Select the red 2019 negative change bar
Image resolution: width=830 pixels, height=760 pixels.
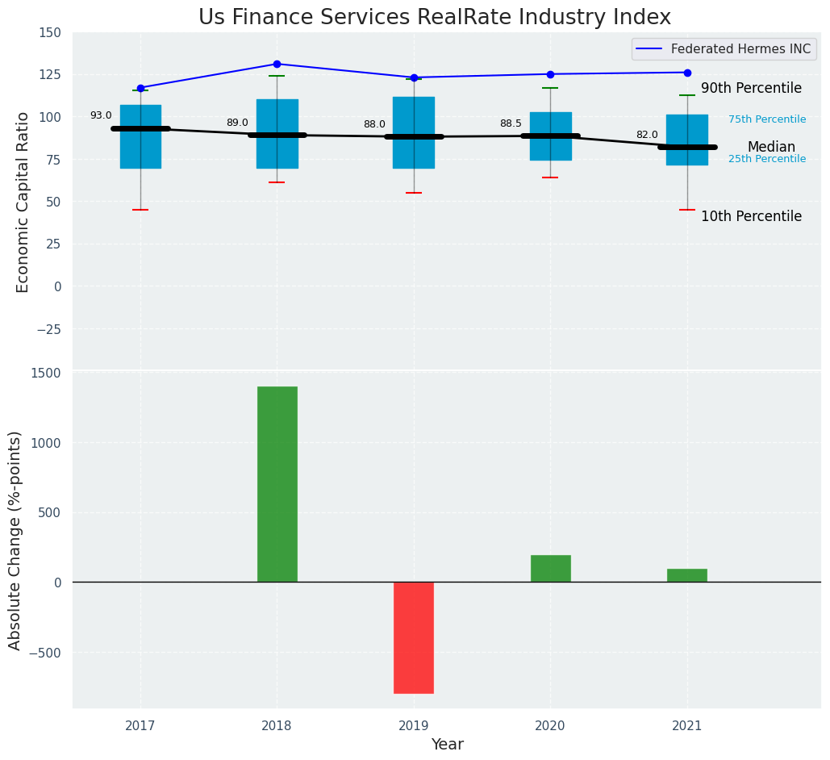pyautogui.click(x=414, y=637)
